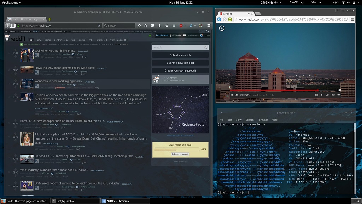Switch to reddit 'gilded' tab
The width and height of the screenshot is (362, 204).
(x=82, y=40)
